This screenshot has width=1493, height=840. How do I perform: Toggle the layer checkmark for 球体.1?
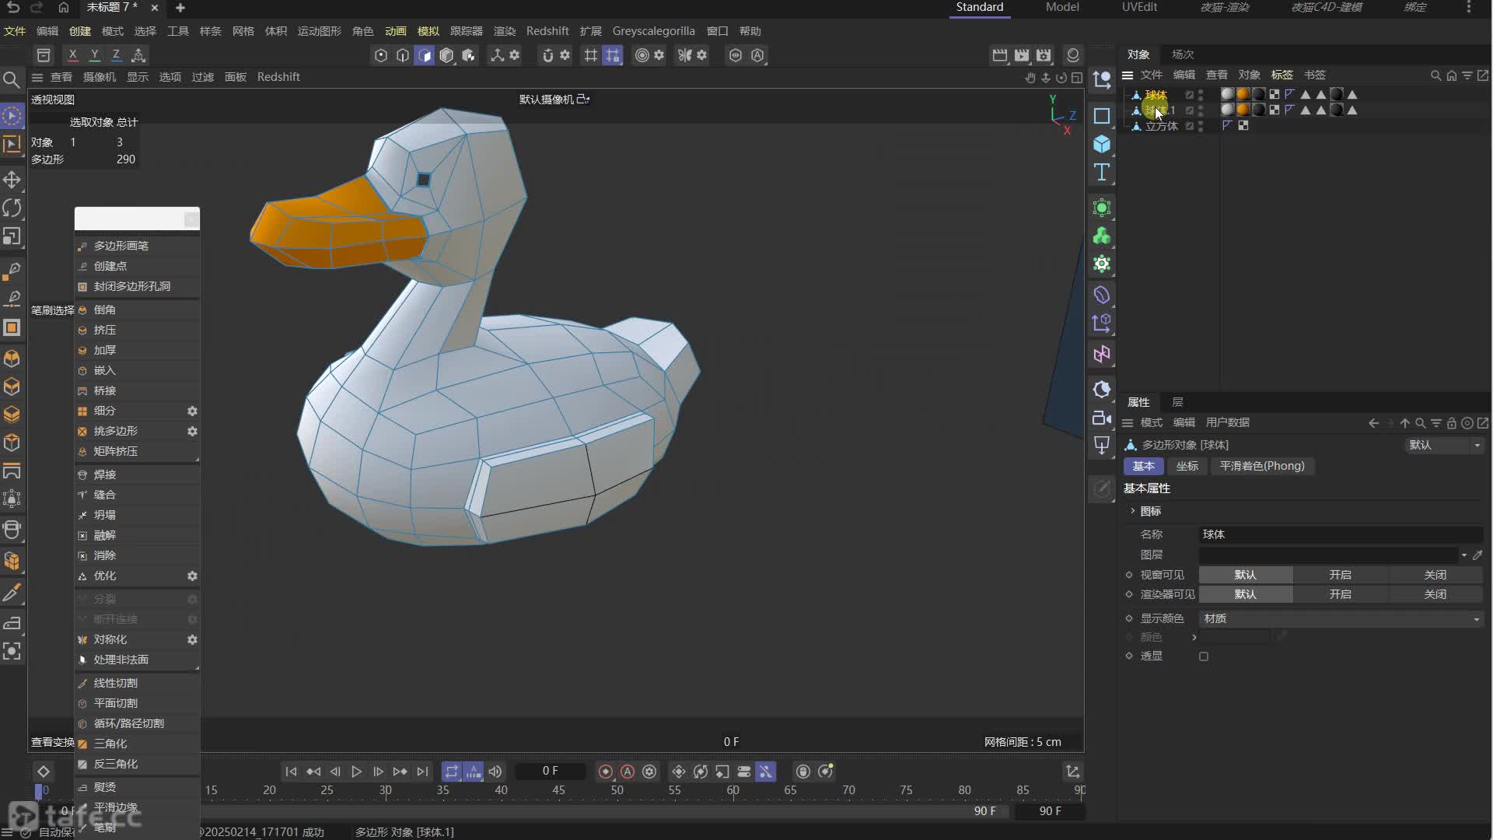point(1189,110)
